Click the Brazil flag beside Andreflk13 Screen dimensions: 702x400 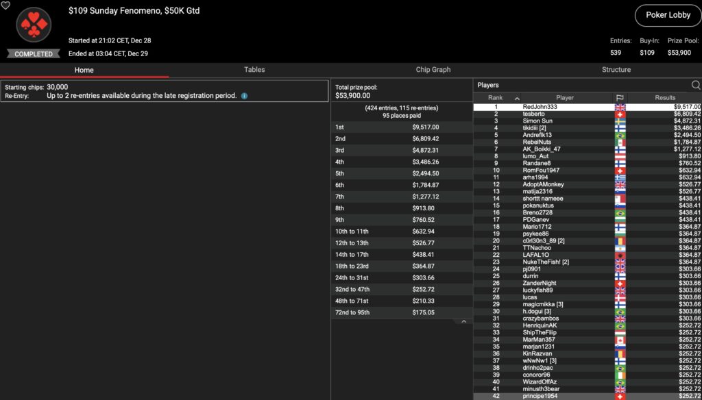tap(620, 135)
